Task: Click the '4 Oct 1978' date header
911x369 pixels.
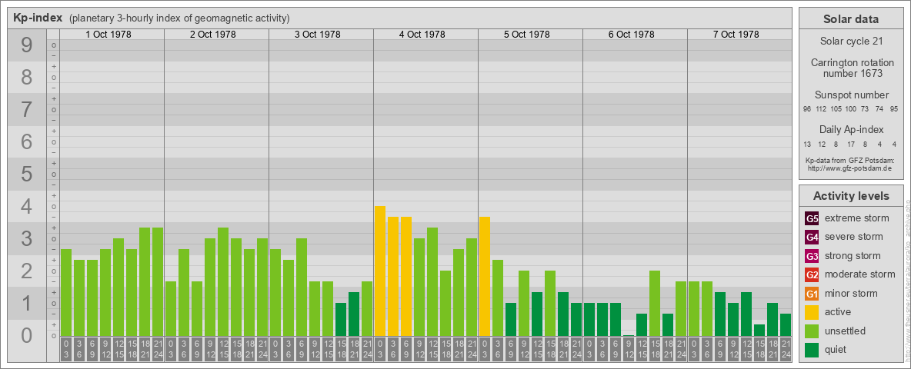Action: [x=422, y=35]
